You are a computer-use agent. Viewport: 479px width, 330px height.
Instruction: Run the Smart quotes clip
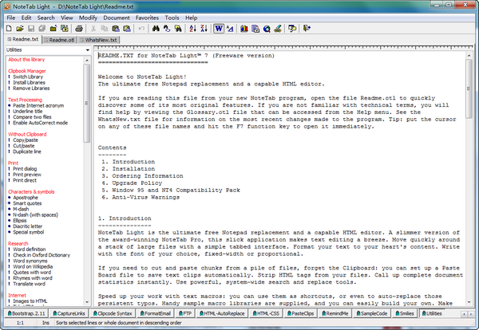click(27, 203)
